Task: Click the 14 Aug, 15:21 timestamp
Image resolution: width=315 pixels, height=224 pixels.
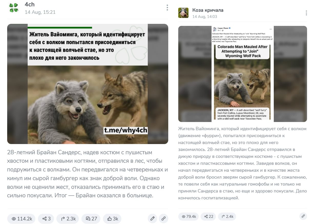Action: (x=40, y=12)
